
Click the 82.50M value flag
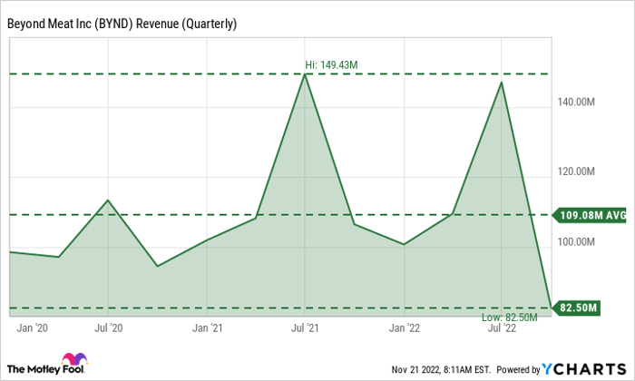[577, 308]
